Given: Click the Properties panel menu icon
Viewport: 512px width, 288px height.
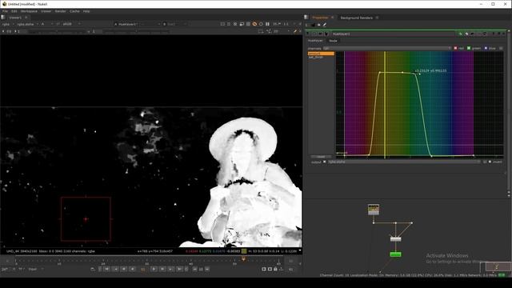Looking at the screenshot, I should [306, 18].
